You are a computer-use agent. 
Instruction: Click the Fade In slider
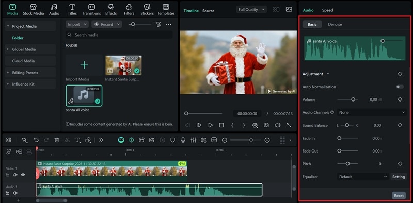click(x=347, y=138)
